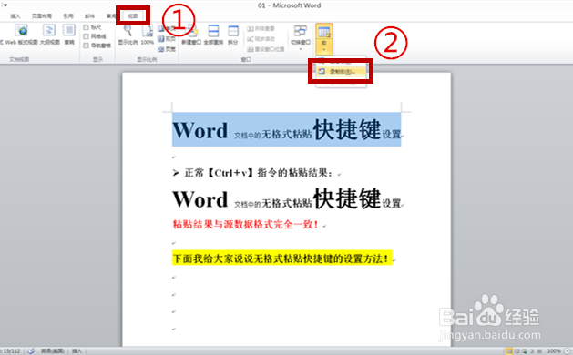Image resolution: width=573 pixels, height=355 pixels.
Task: Select 页宽 page-width zoom
Action: [167, 49]
